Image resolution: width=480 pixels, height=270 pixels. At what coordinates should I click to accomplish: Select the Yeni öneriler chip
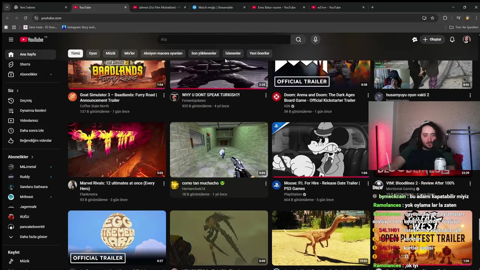(x=259, y=53)
